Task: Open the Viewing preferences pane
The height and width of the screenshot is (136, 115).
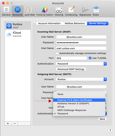Action: [59, 11]
